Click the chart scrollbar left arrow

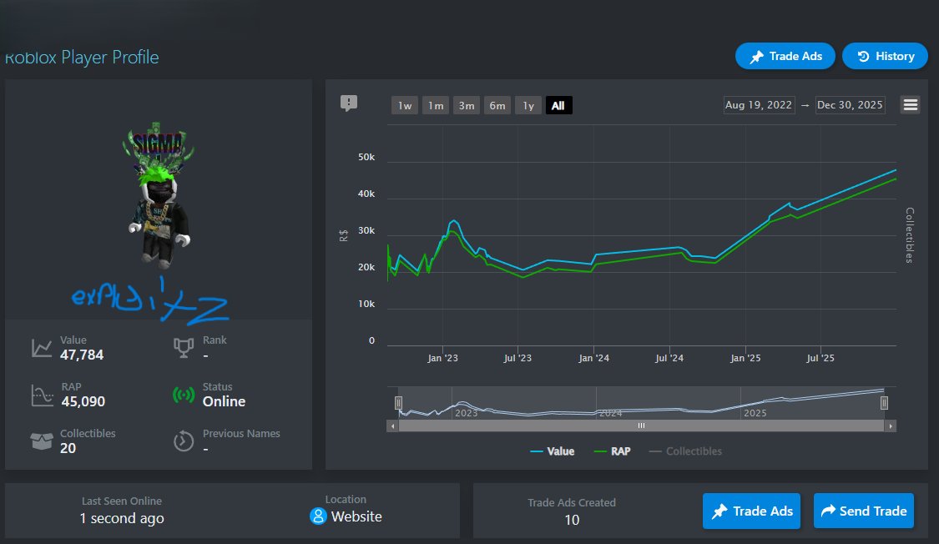(392, 426)
